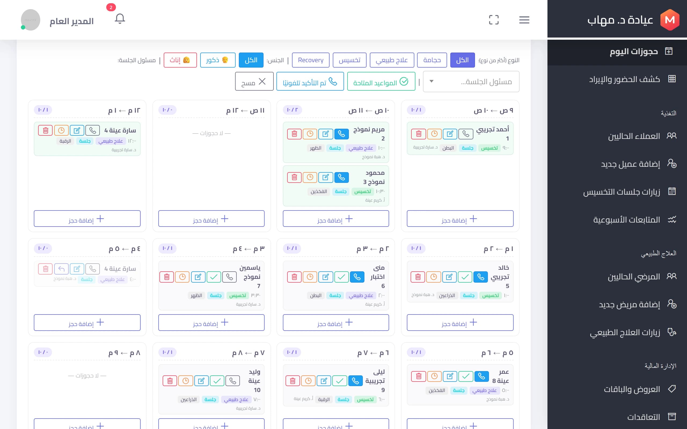Call عمر عينة 8 with phone icon
This screenshot has width=687, height=429.
pyautogui.click(x=481, y=376)
